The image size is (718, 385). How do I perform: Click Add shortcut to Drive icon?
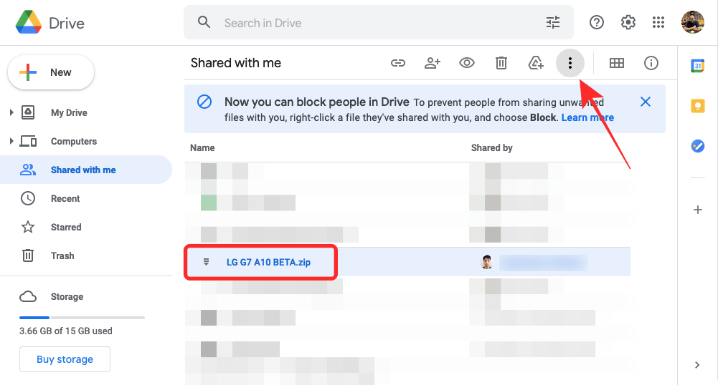[x=536, y=63]
